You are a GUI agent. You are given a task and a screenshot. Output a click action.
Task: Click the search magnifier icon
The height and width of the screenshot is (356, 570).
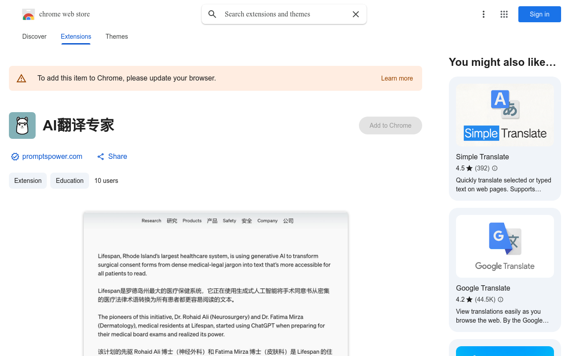(x=212, y=14)
